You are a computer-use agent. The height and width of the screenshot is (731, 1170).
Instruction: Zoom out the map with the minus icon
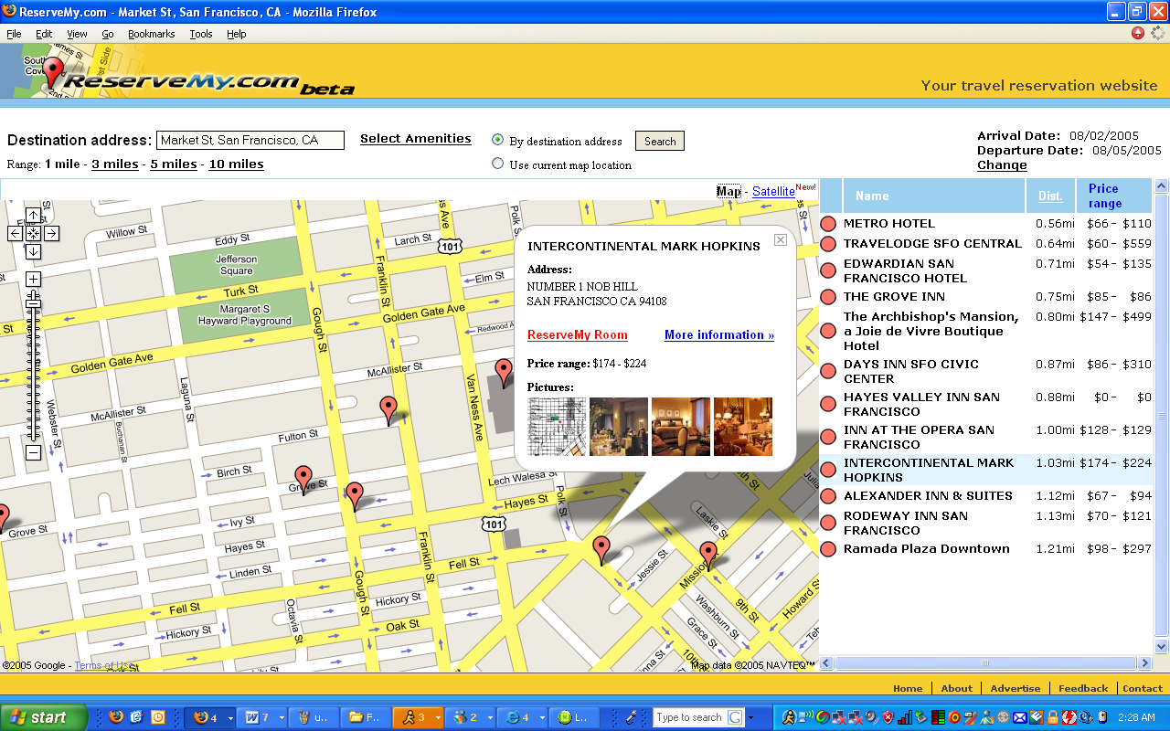click(x=33, y=452)
